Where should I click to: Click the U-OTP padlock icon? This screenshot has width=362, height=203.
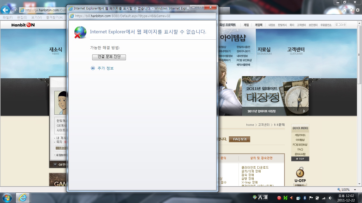[300, 172]
